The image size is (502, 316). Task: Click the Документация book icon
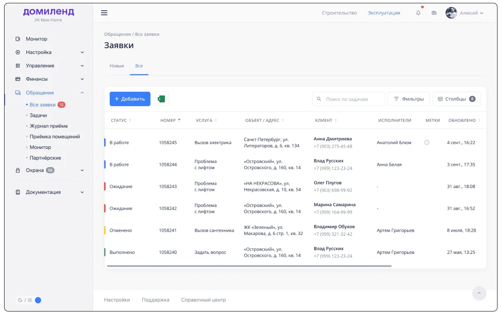pos(18,192)
